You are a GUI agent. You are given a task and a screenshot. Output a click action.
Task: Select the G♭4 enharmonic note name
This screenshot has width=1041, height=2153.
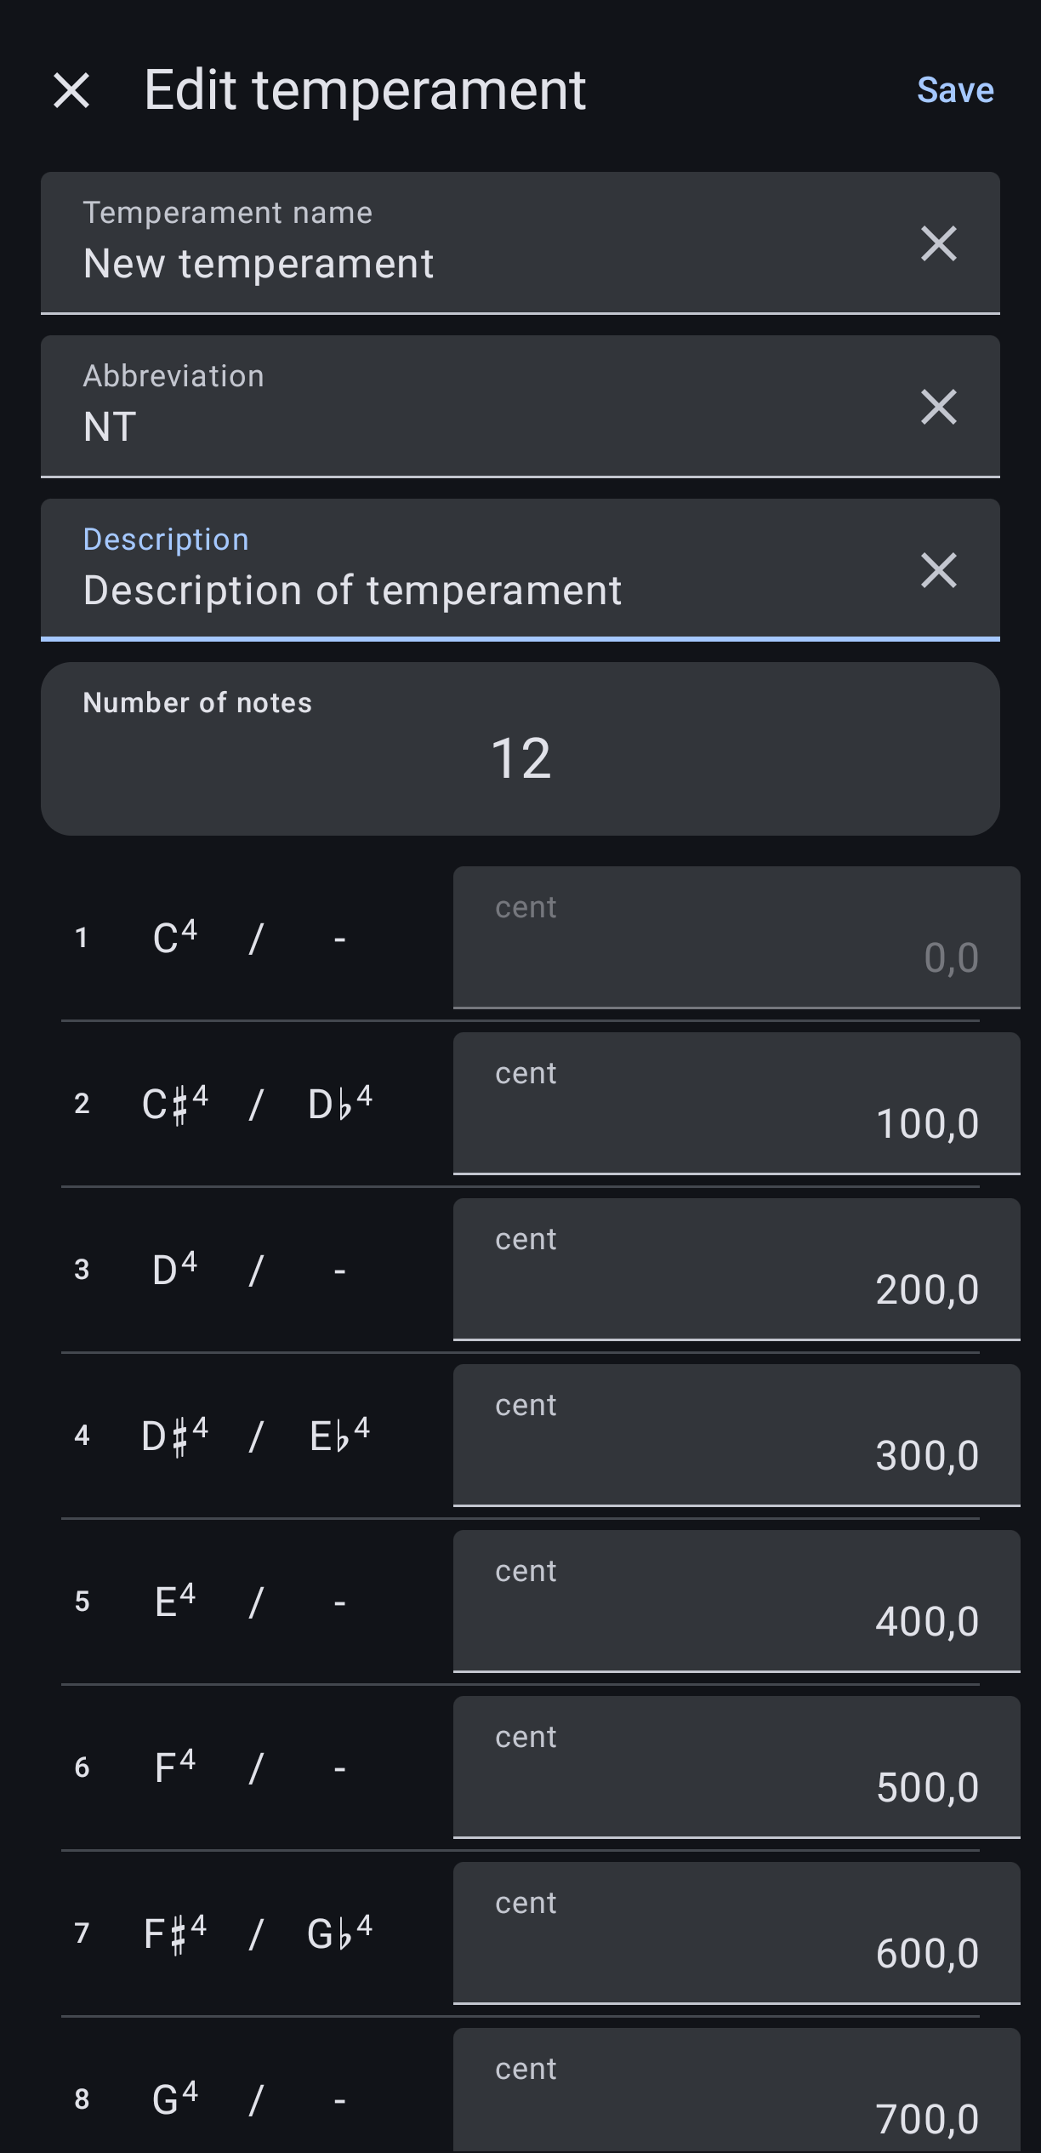click(x=339, y=1934)
